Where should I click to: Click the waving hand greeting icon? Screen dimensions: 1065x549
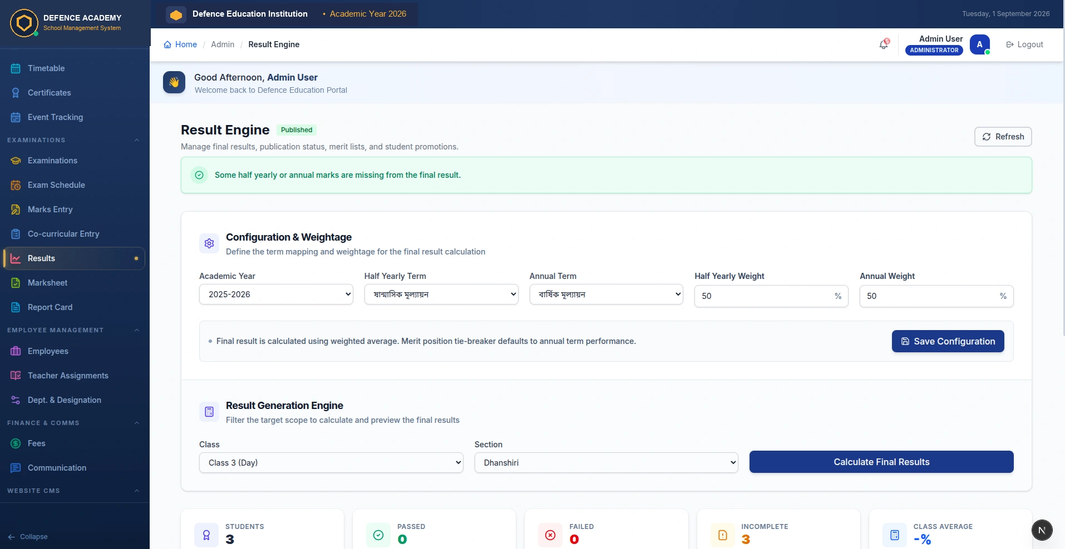174,82
